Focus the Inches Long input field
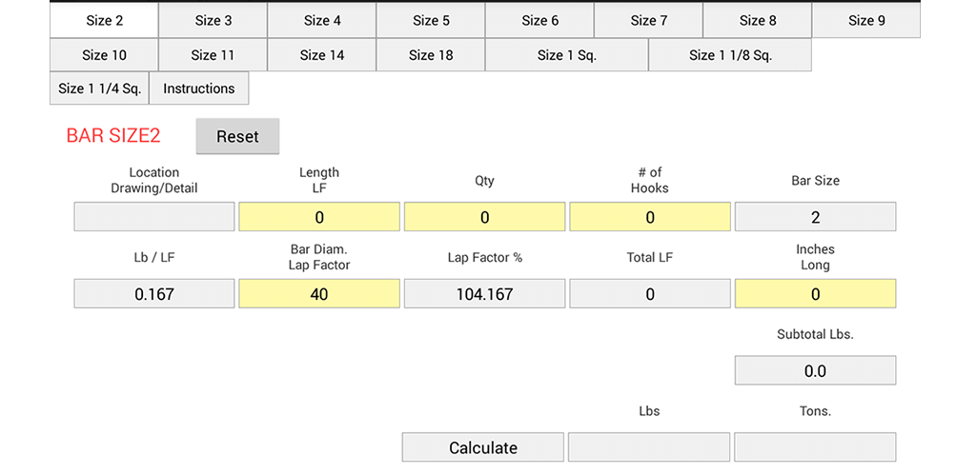The width and height of the screenshot is (976, 476). (x=815, y=294)
